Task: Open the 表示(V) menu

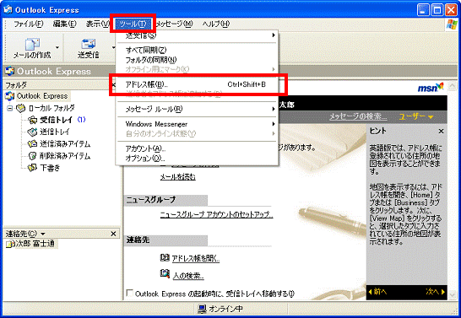Action: [97, 24]
